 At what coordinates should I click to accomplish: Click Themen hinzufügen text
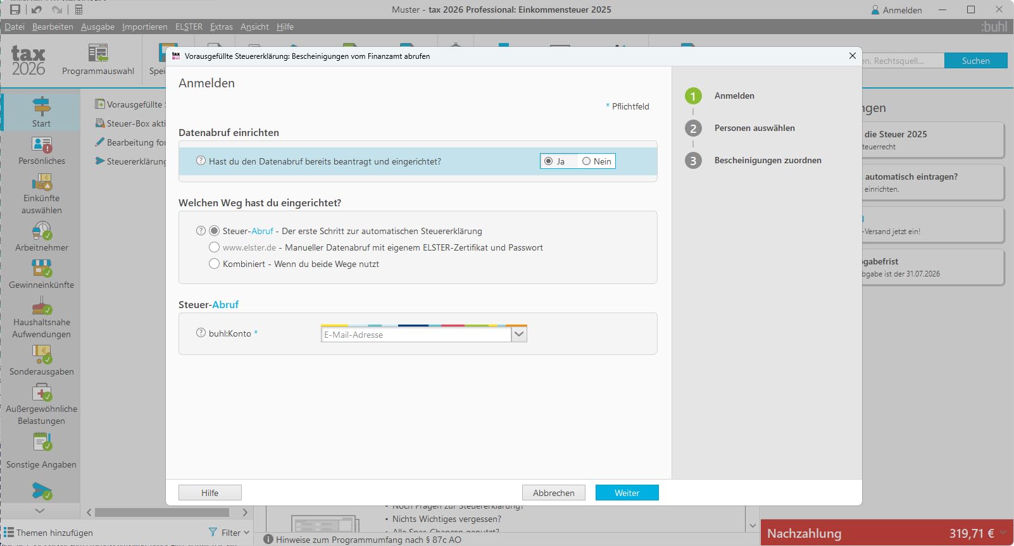(54, 533)
